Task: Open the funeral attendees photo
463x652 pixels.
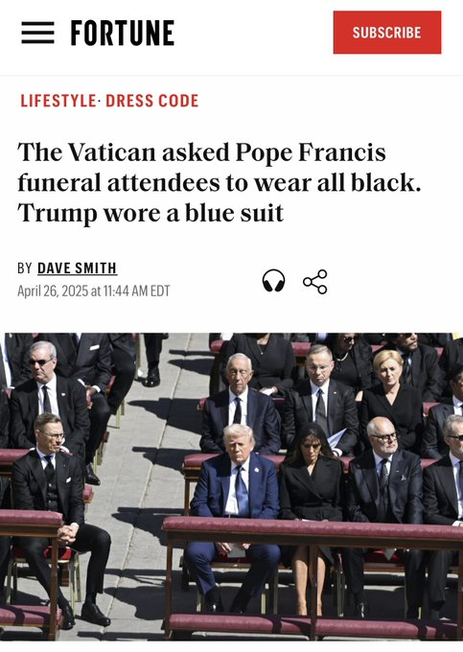Action: 232,486
